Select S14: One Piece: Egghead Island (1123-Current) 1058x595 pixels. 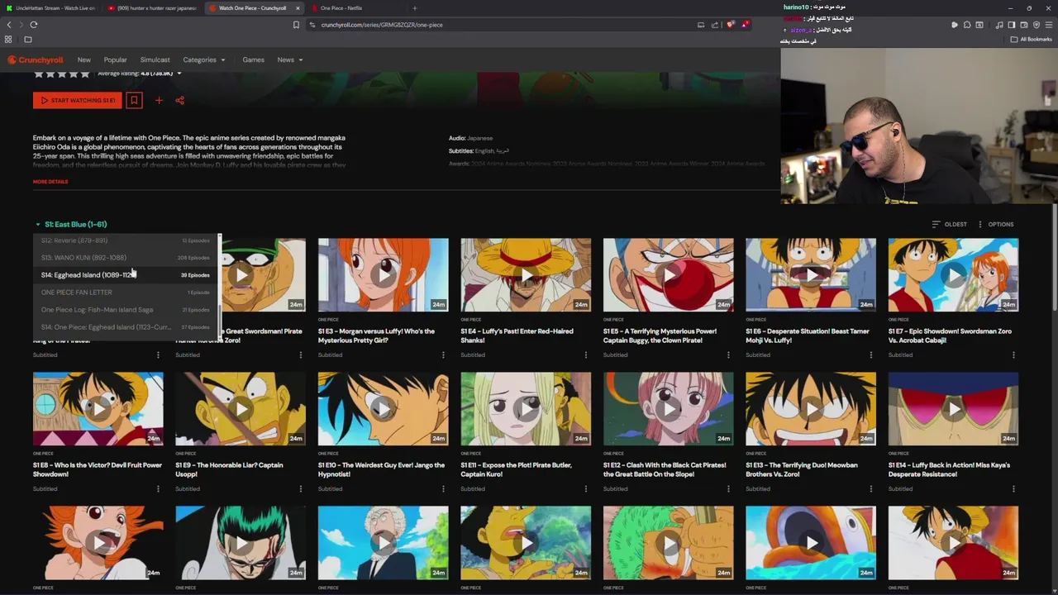[x=126, y=327]
